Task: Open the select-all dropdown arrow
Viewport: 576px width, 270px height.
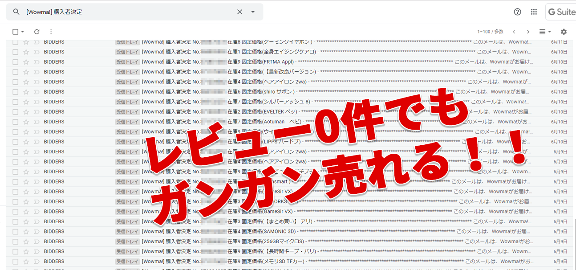Action: [x=23, y=32]
